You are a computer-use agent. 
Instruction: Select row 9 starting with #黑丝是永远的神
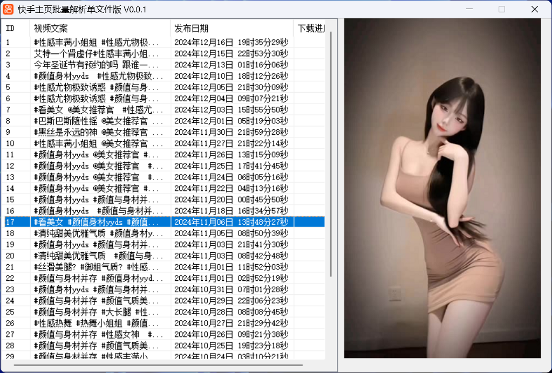coord(97,132)
